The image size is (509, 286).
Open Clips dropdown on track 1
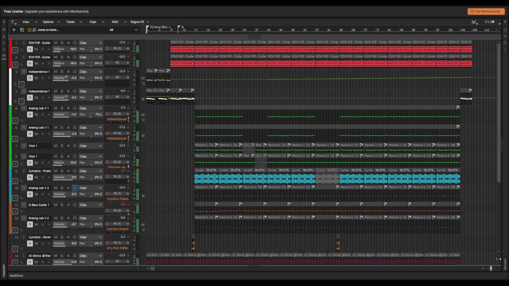click(91, 43)
